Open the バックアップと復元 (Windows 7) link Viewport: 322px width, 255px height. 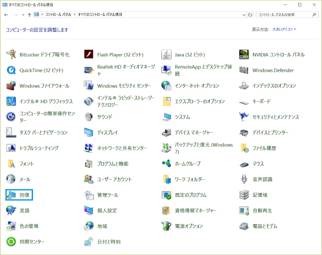pos(204,148)
